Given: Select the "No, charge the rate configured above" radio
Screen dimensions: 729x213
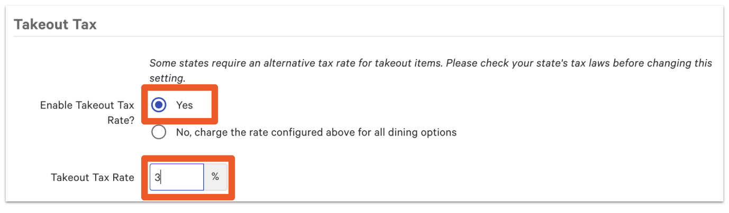Looking at the screenshot, I should pos(158,132).
